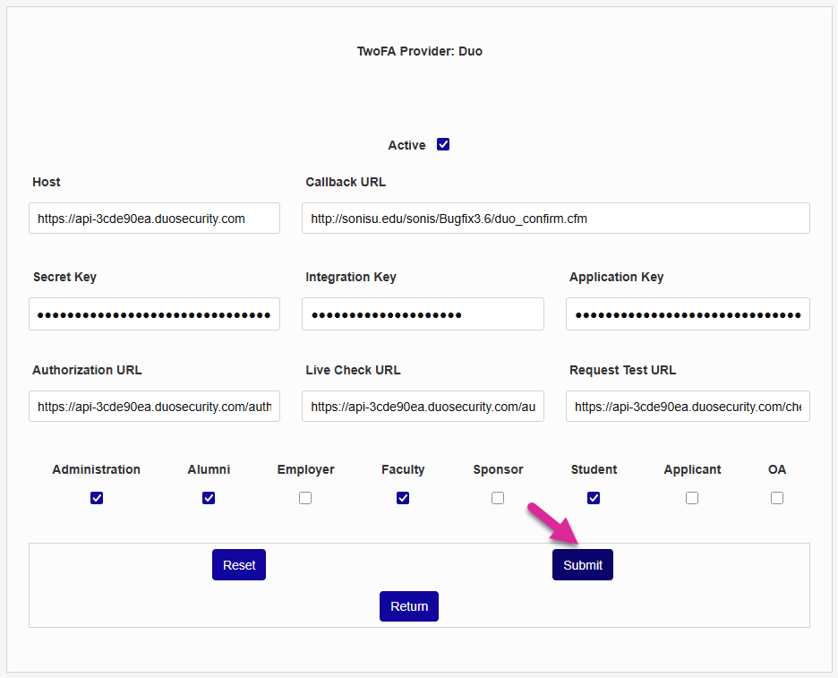
Task: Click into the Host field
Action: (154, 219)
